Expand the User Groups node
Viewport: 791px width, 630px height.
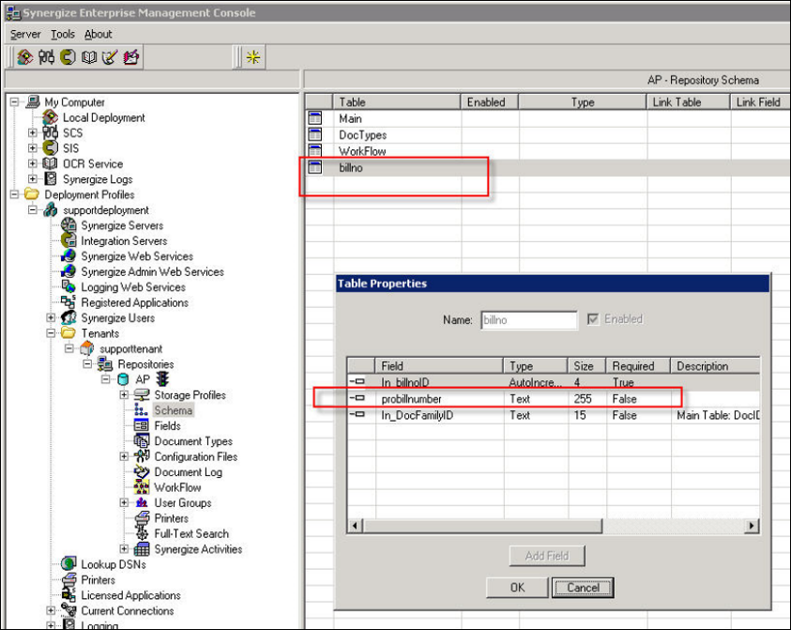pos(124,503)
